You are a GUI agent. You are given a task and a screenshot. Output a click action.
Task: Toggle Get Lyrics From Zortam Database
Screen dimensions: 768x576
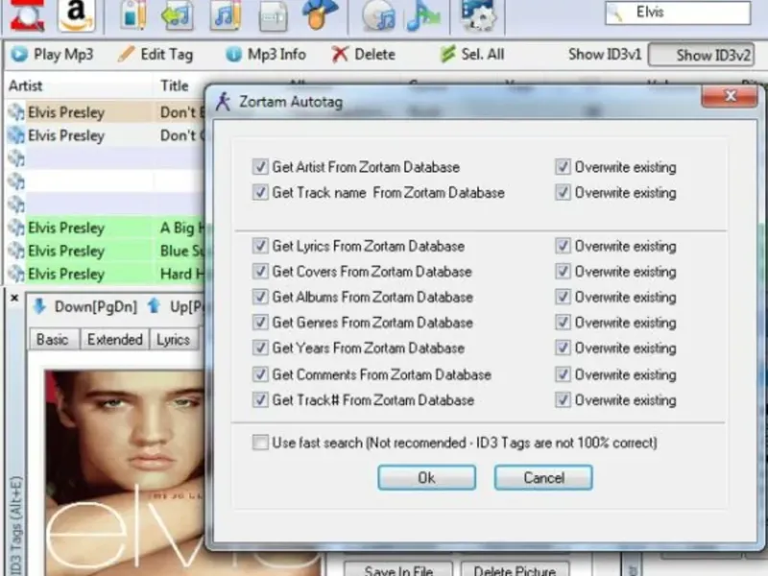click(259, 246)
